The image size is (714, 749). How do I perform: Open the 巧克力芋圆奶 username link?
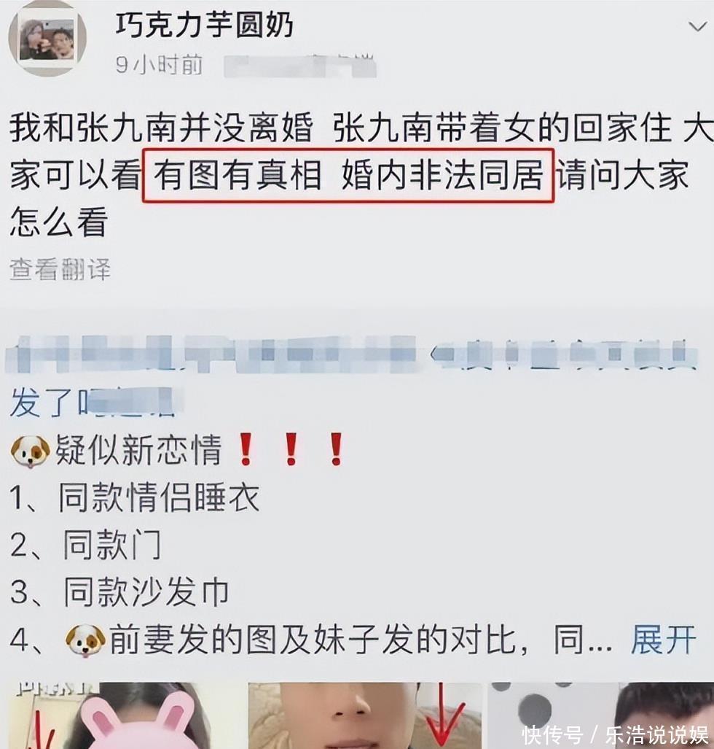point(204,25)
